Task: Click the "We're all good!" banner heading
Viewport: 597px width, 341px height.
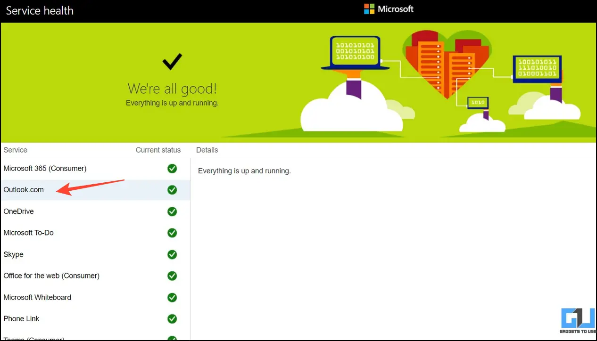Action: click(172, 89)
